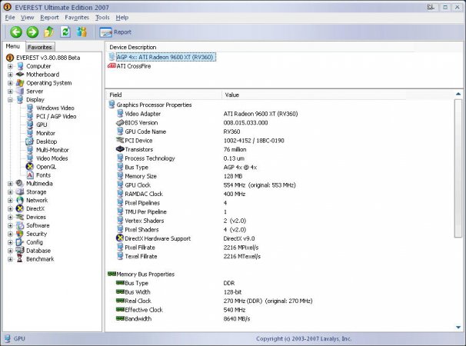Expand the Network tree node
The image size is (466, 346).
10,201
